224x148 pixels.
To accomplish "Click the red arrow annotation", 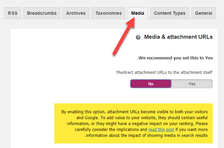I will click(x=124, y=36).
